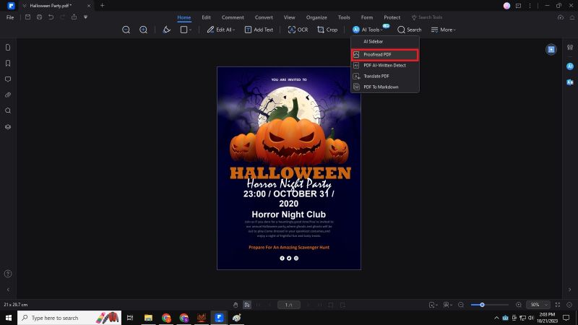Open the comments panel in left sidebar
The image size is (578, 325).
coord(8,79)
